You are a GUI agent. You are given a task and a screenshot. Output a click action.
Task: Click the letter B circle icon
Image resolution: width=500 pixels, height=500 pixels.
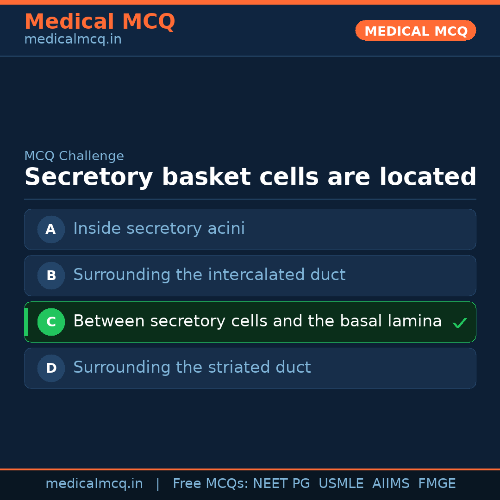click(51, 275)
